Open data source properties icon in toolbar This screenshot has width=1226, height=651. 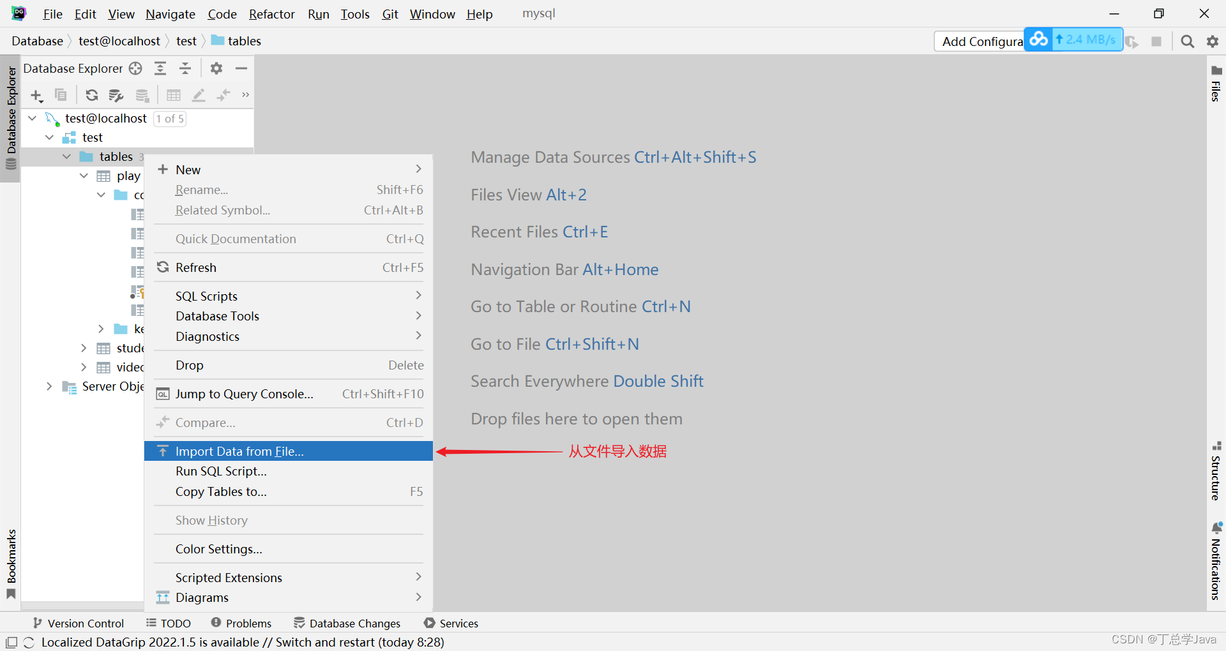pos(116,95)
